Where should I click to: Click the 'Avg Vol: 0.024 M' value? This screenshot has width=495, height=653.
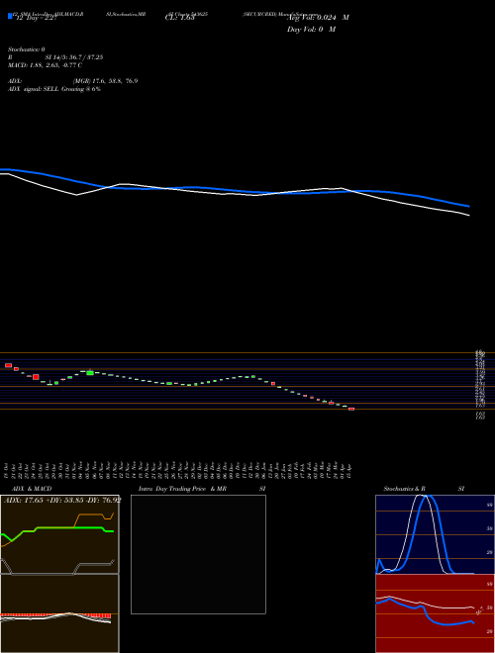pos(318,18)
